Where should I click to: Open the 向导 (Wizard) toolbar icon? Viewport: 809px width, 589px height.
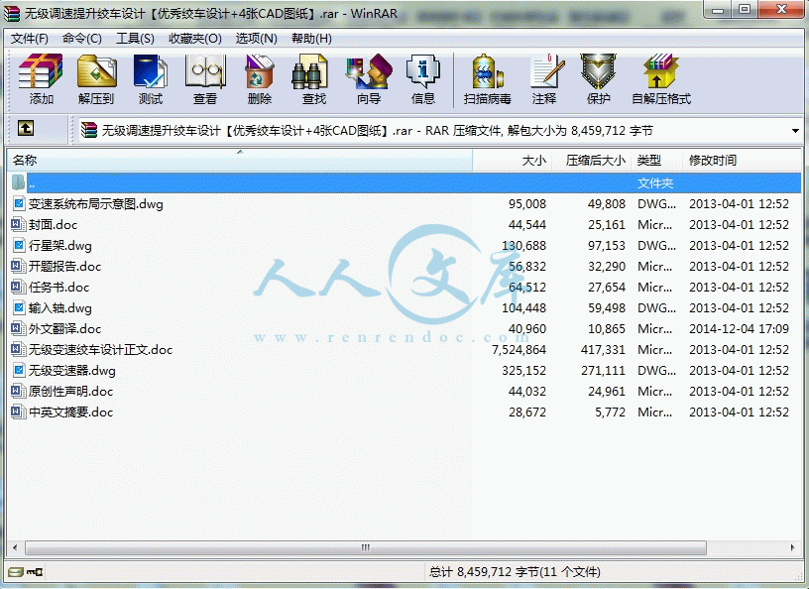pos(369,71)
